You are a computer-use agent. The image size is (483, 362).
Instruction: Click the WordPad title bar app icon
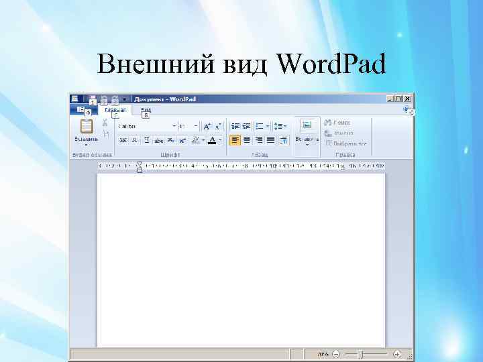click(x=74, y=99)
